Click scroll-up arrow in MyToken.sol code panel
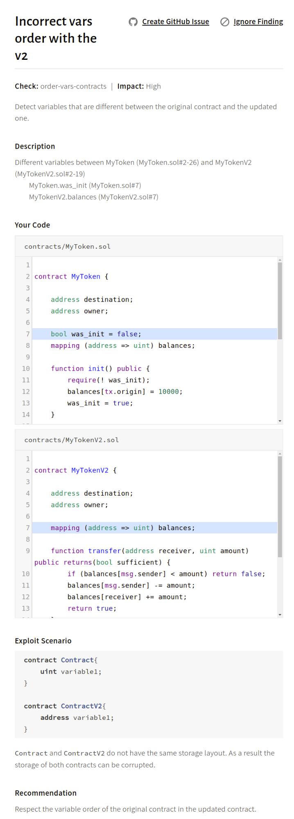Viewport: 294px width, 819px height. coord(280,260)
